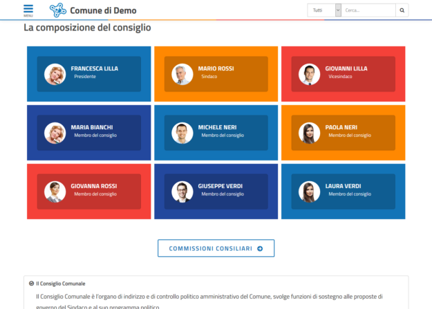This screenshot has width=432, height=309.
Task: Open the Commissioni Consiliari button
Action: pos(216,248)
